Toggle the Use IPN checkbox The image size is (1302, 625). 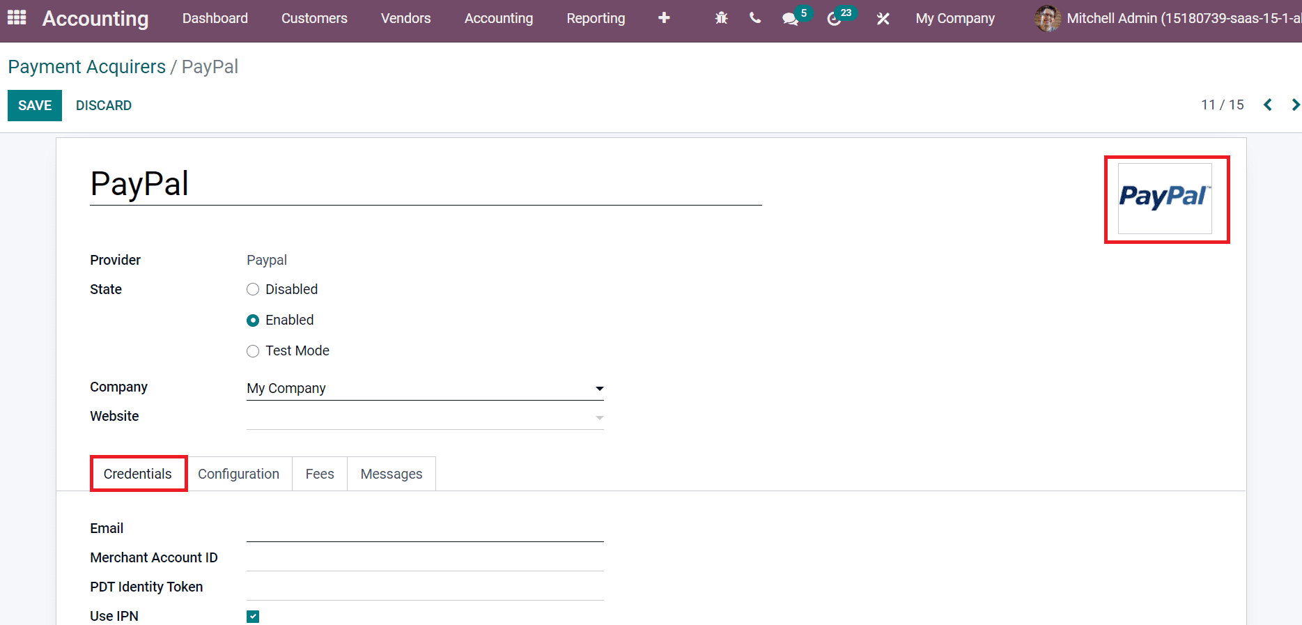253,617
